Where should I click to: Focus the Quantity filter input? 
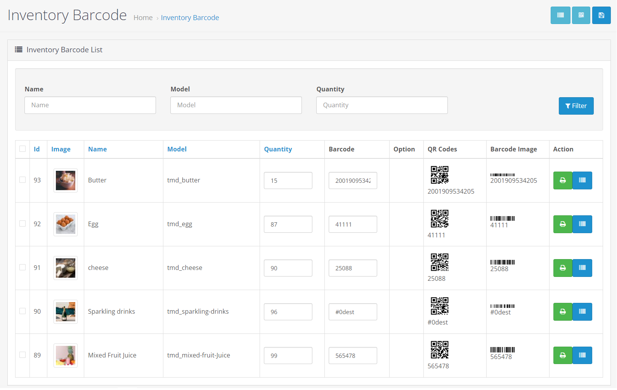(x=382, y=105)
